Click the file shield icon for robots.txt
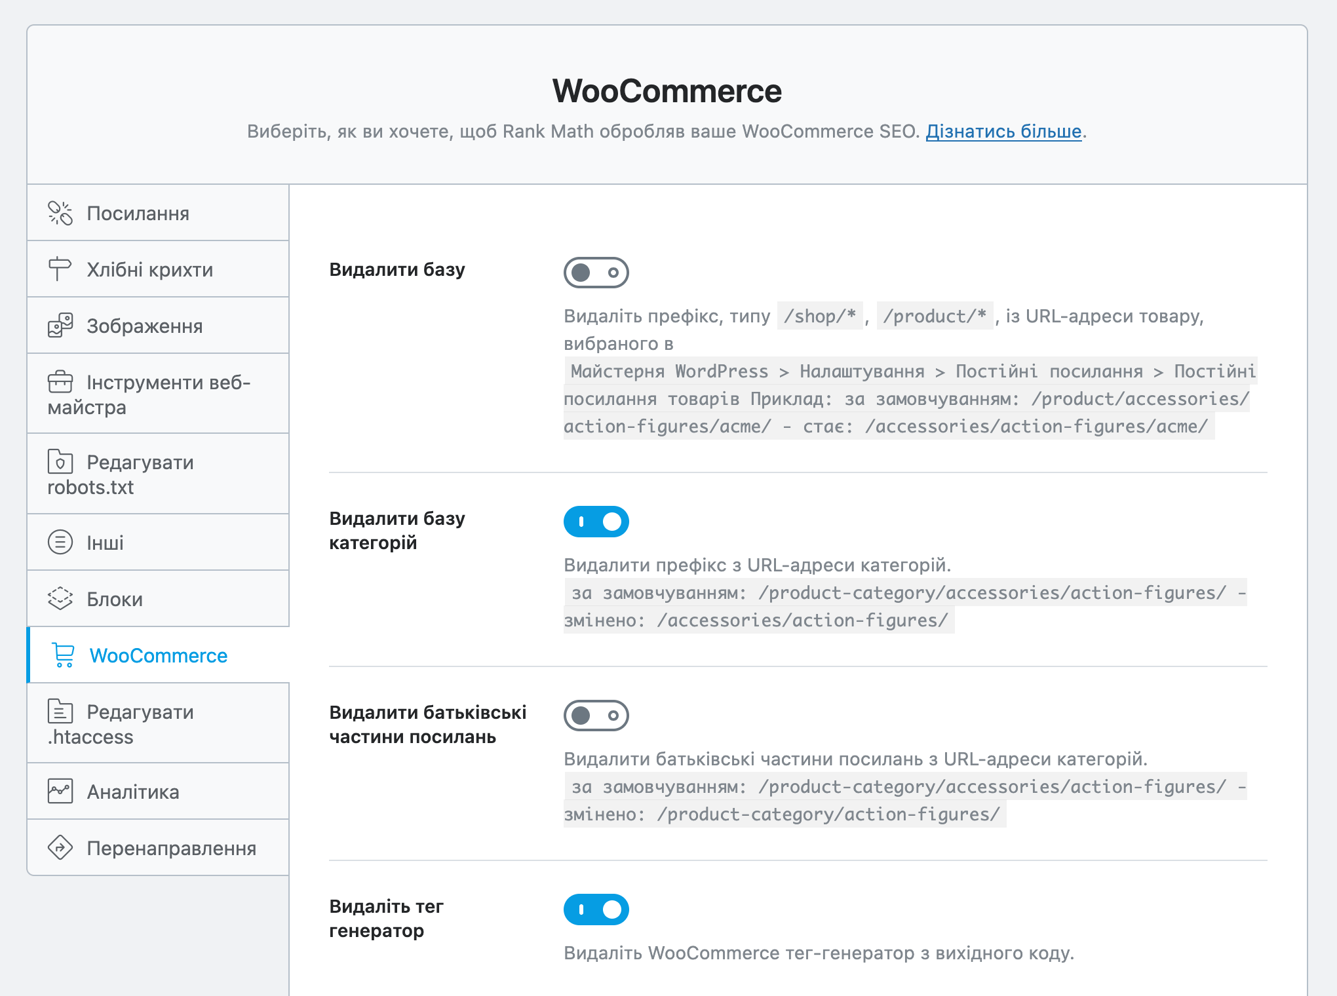 (x=60, y=462)
